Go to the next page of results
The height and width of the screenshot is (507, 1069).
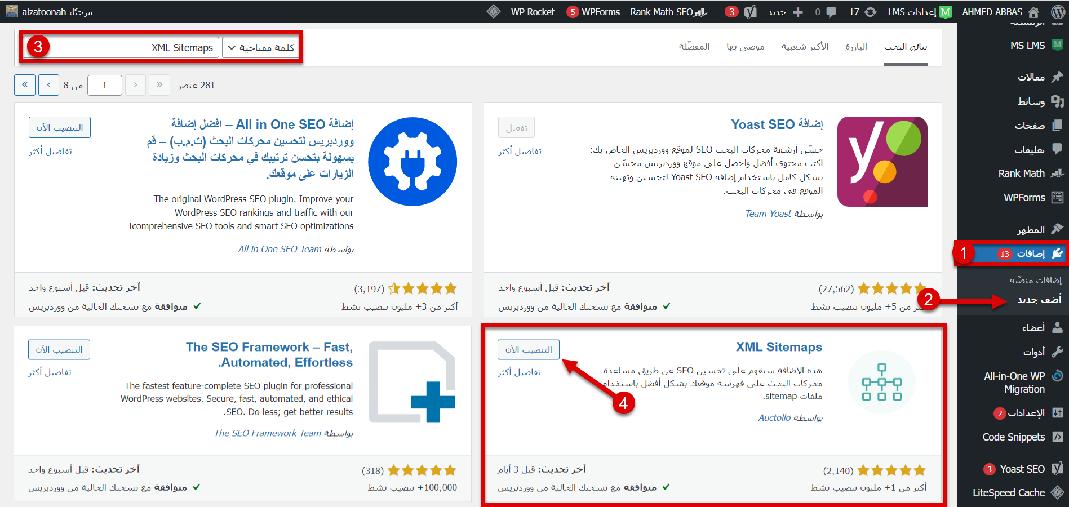48,85
